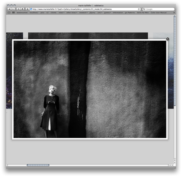
Task: Select the blue gallery thumbnail on right
Action: (x=171, y=70)
